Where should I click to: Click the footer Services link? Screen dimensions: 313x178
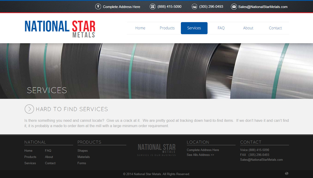click(30, 163)
